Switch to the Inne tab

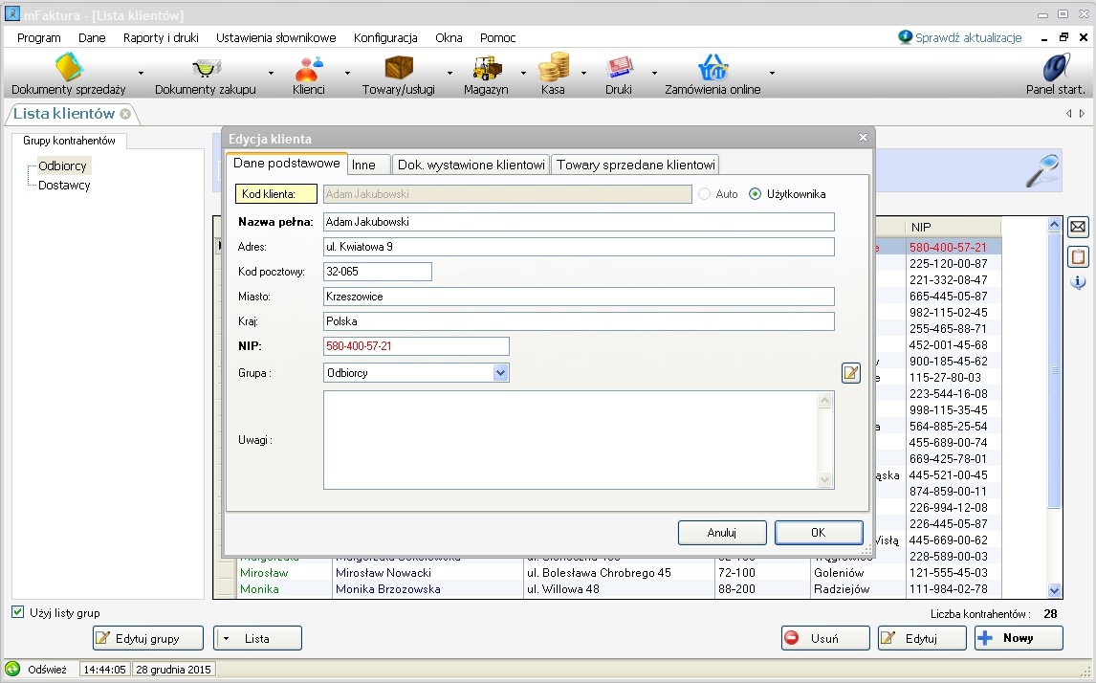(364, 165)
